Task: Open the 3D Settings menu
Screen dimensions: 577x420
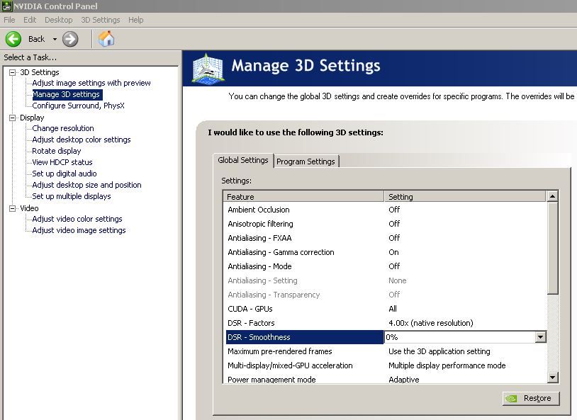Action: tap(100, 20)
